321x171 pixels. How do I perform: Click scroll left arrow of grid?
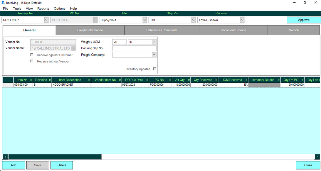pos(5,157)
